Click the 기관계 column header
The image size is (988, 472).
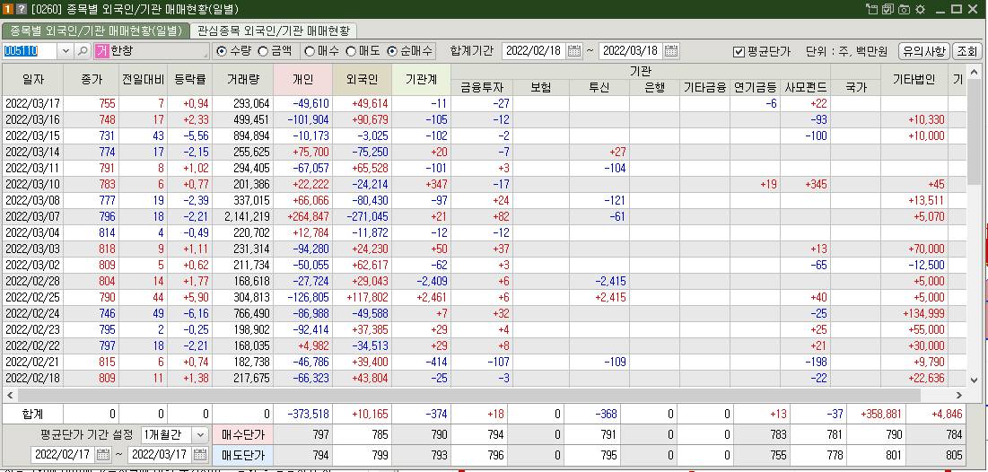coord(421,79)
